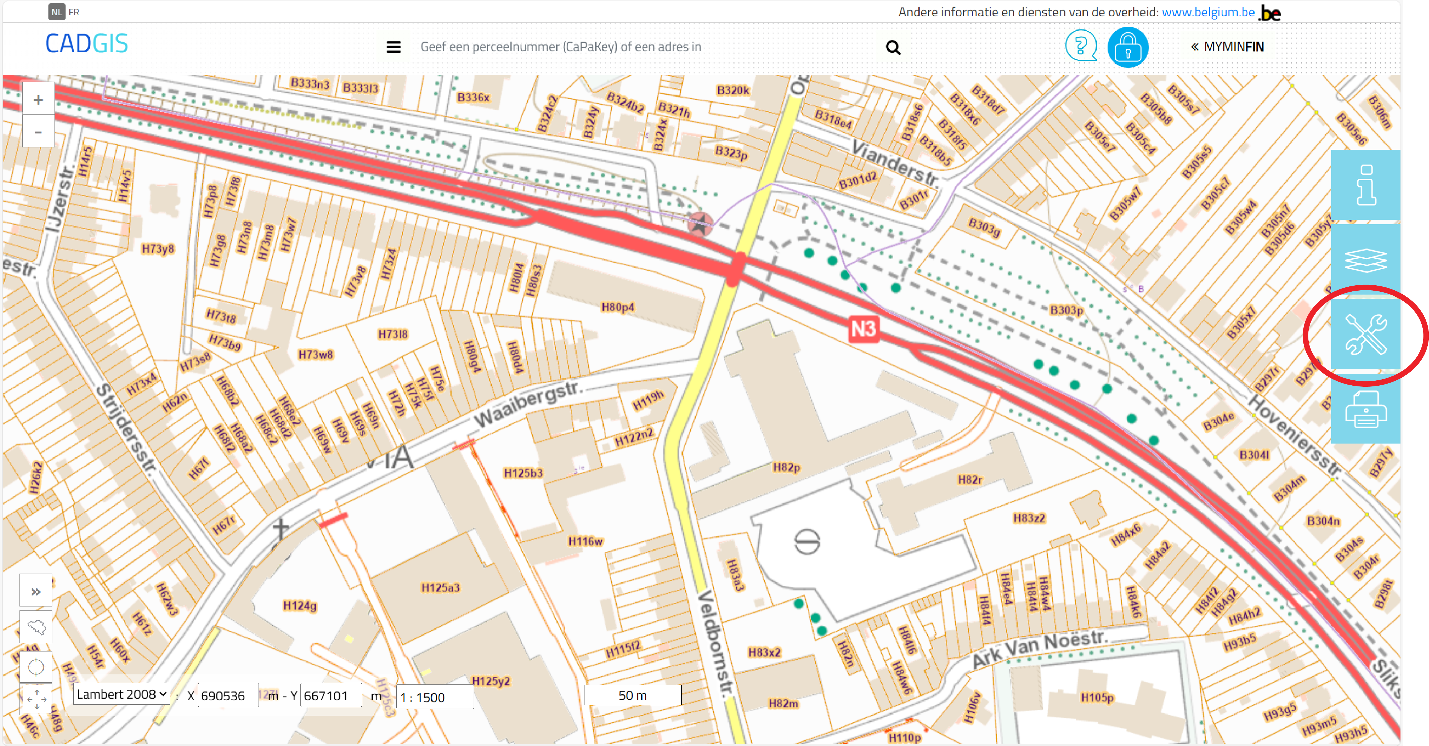Click the N3 road shield
The width and height of the screenshot is (1429, 746).
tap(863, 330)
